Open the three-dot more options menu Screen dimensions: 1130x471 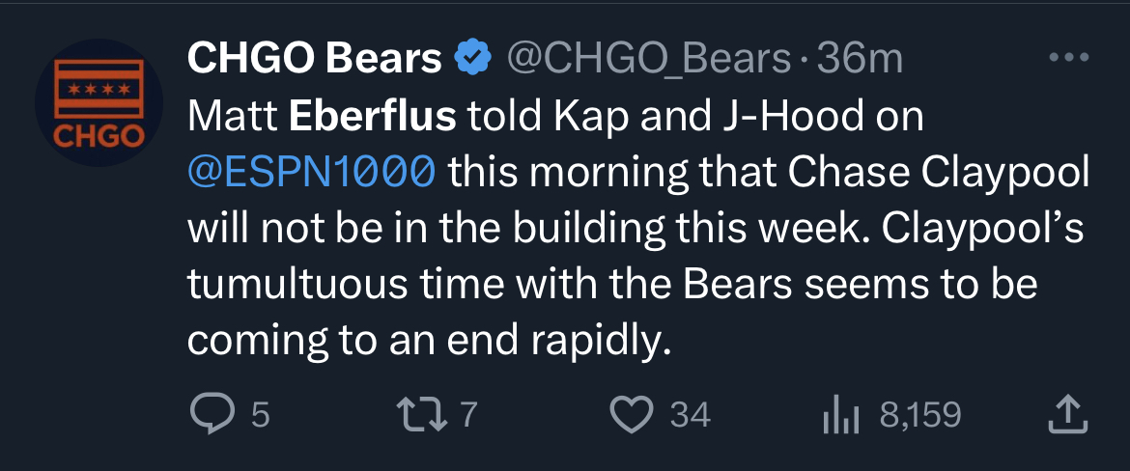pyautogui.click(x=1069, y=58)
